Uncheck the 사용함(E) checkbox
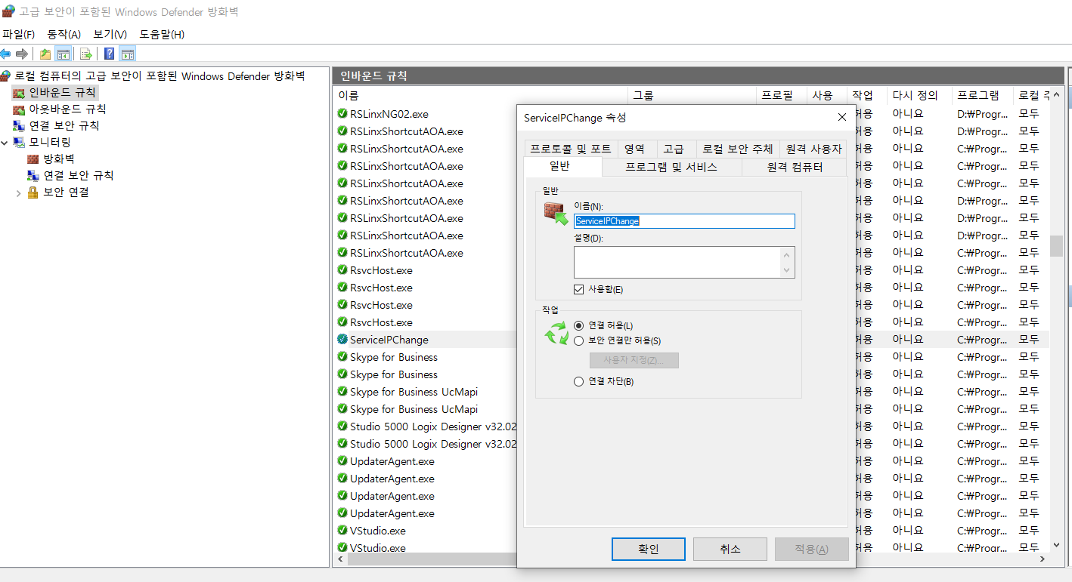Image resolution: width=1072 pixels, height=582 pixels. (x=578, y=288)
